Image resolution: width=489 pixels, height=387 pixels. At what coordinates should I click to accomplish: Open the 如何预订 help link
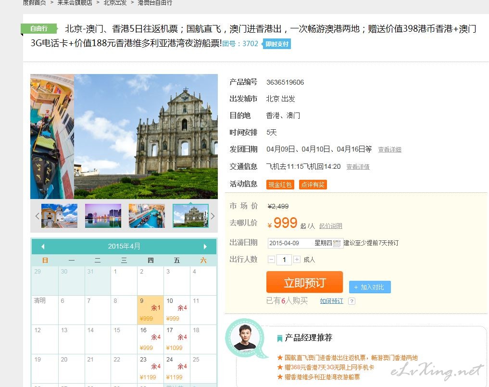[331, 301]
